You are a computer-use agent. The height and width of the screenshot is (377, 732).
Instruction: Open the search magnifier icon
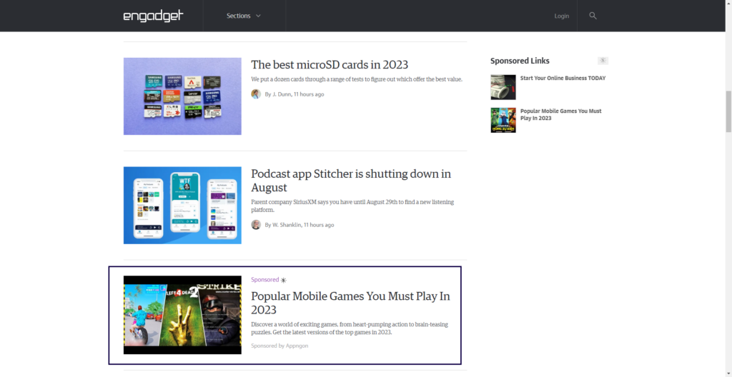click(x=593, y=16)
